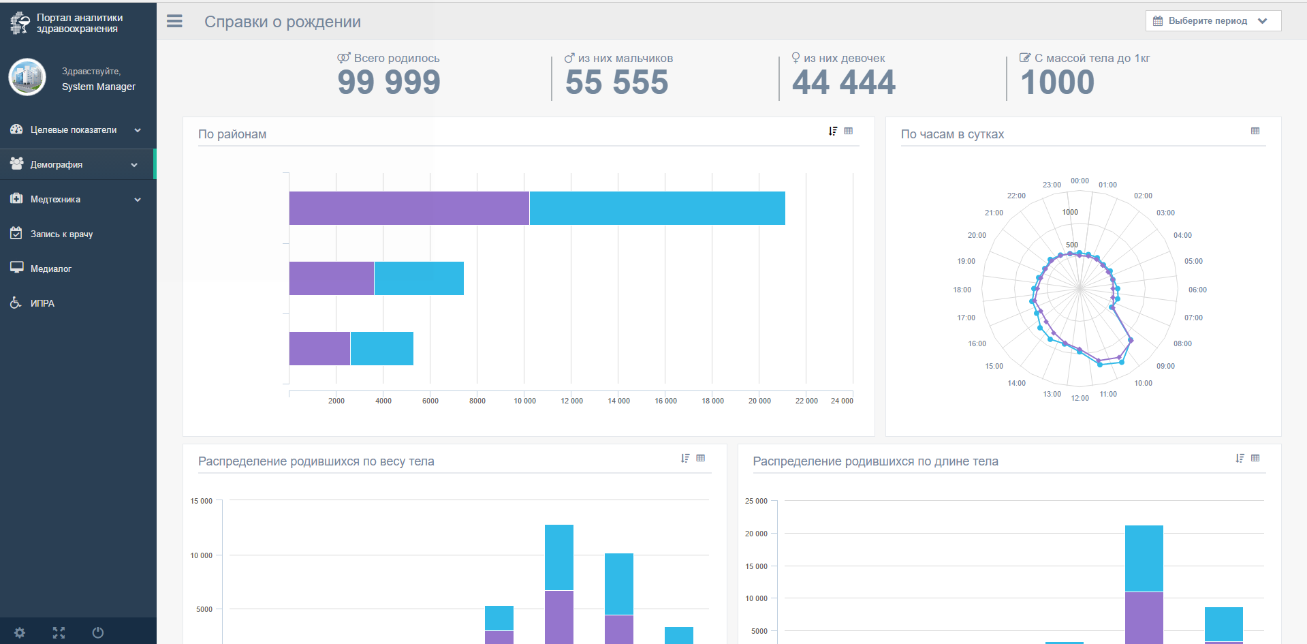Show table view for По районам
This screenshot has width=1307, height=644.
[848, 131]
